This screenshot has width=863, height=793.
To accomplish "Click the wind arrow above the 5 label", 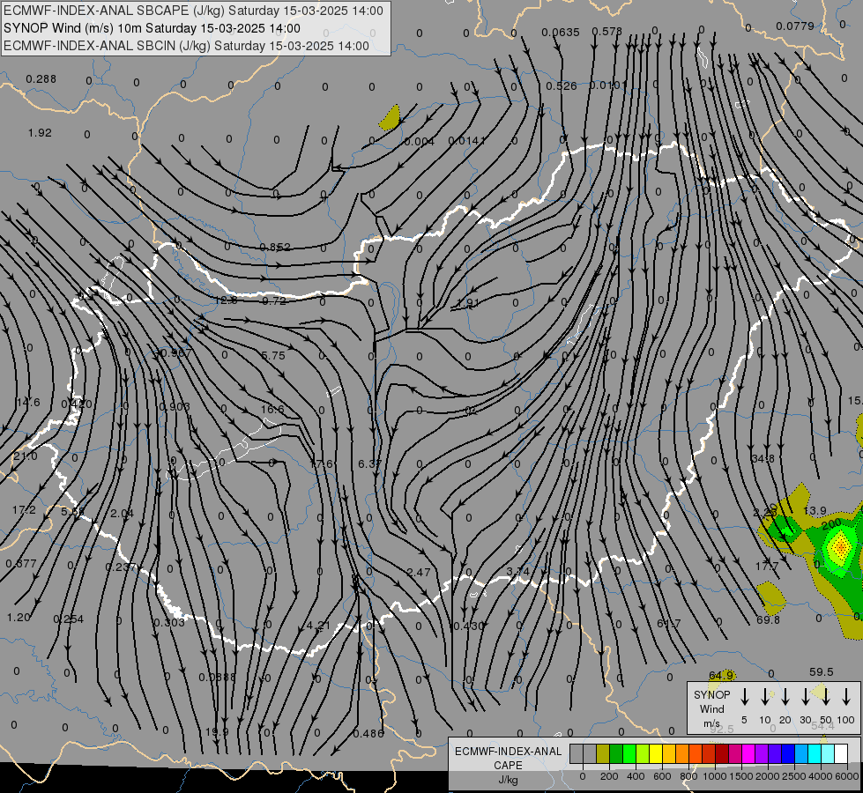I will click(745, 697).
